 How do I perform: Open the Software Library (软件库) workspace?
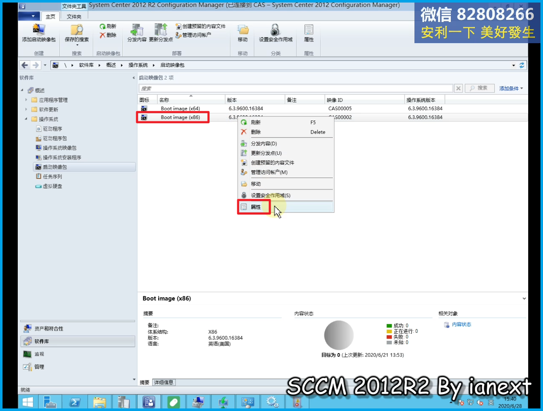(x=78, y=341)
